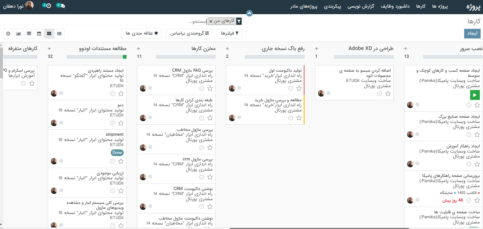The height and width of the screenshot is (229, 483).
Task: Go to داشبورد وظایف menu
Action: 395,7
